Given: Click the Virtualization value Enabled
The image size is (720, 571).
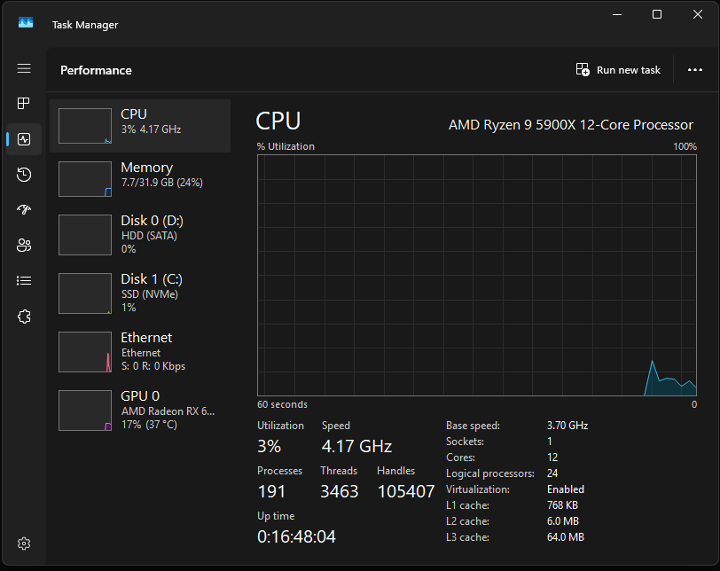Looking at the screenshot, I should tap(566, 489).
